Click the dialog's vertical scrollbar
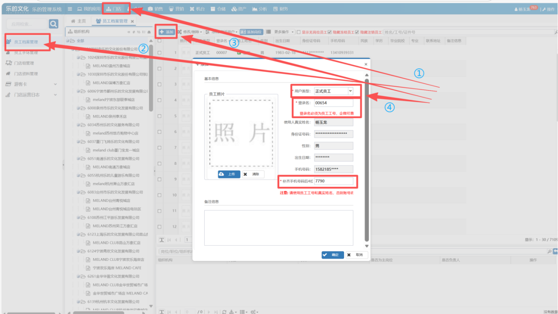Image resolution: width=558 pixels, height=314 pixels. 367,154
